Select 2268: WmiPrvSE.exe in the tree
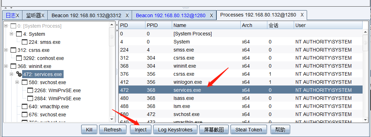 point(58,90)
